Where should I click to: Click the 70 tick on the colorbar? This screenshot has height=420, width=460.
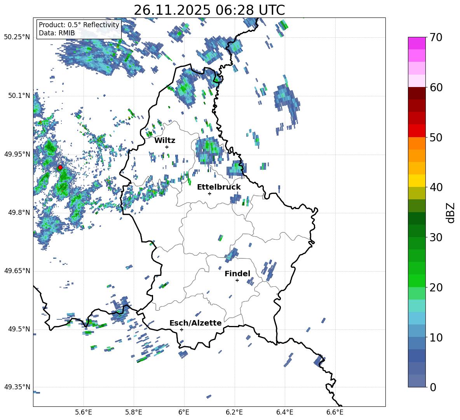(436, 37)
